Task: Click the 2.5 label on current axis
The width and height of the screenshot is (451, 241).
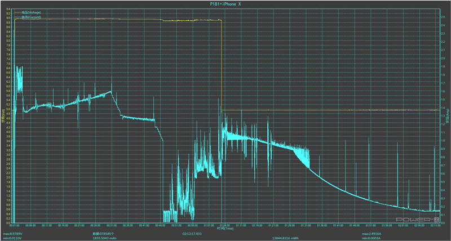Action: pos(443,17)
